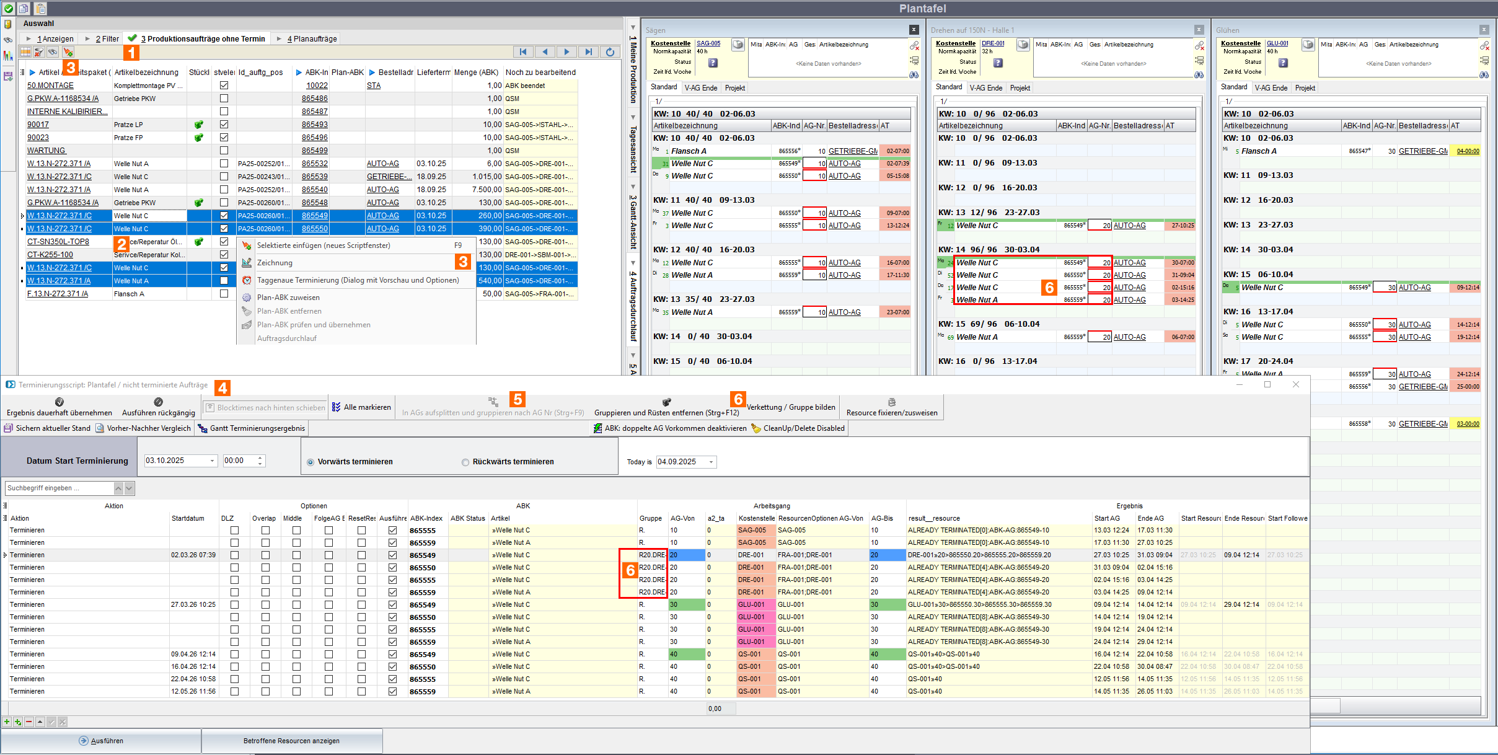
Task: Toggle checkbox for order 865487 row
Action: [224, 112]
